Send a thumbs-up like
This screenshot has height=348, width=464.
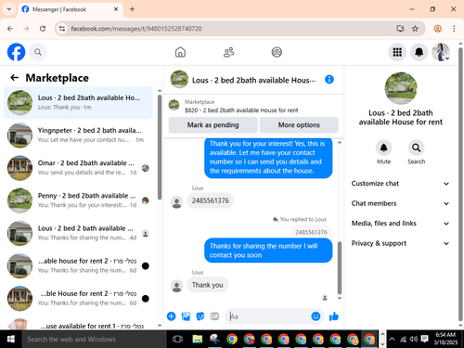point(334,316)
